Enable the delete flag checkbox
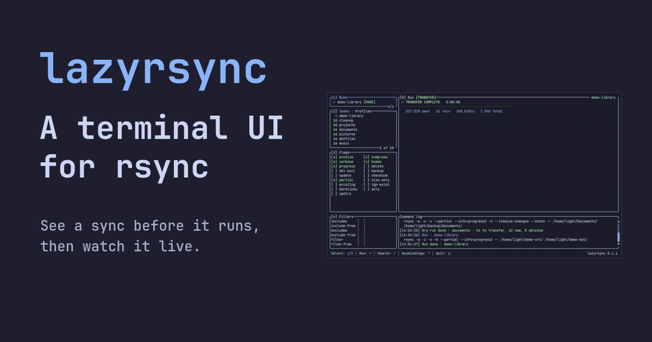Image resolution: width=652 pixels, height=342 pixels. point(366,166)
